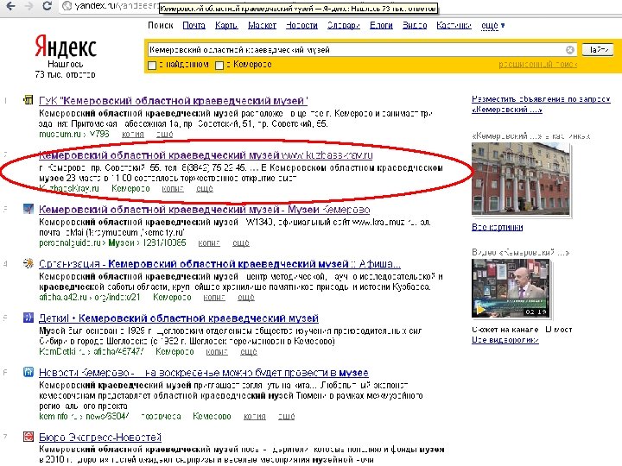The image size is (622, 466).
Task: Expand 'ещё' under the KemDetki result
Action: (249, 351)
